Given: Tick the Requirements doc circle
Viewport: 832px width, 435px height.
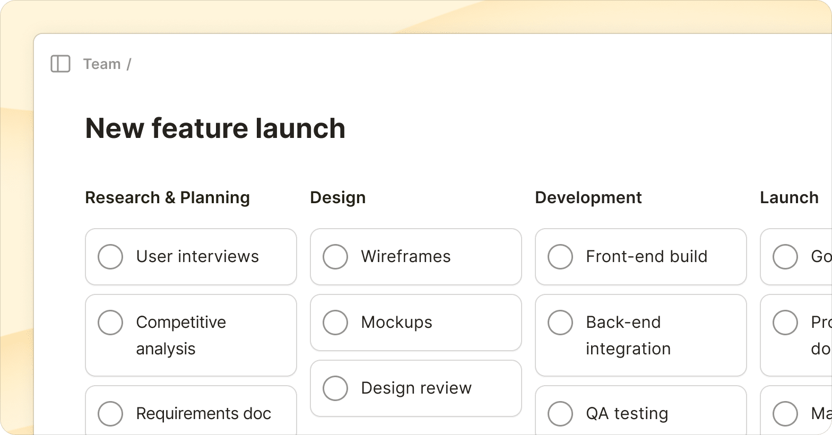Looking at the screenshot, I should [110, 414].
